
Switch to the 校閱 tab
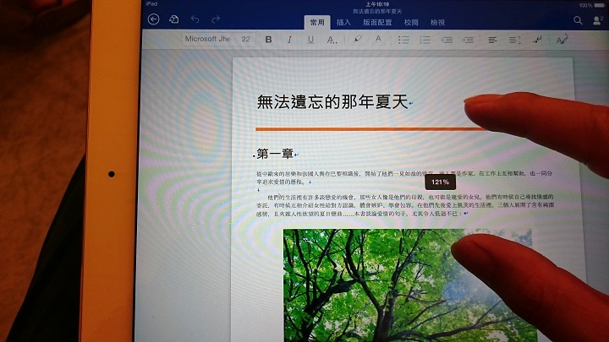(411, 22)
